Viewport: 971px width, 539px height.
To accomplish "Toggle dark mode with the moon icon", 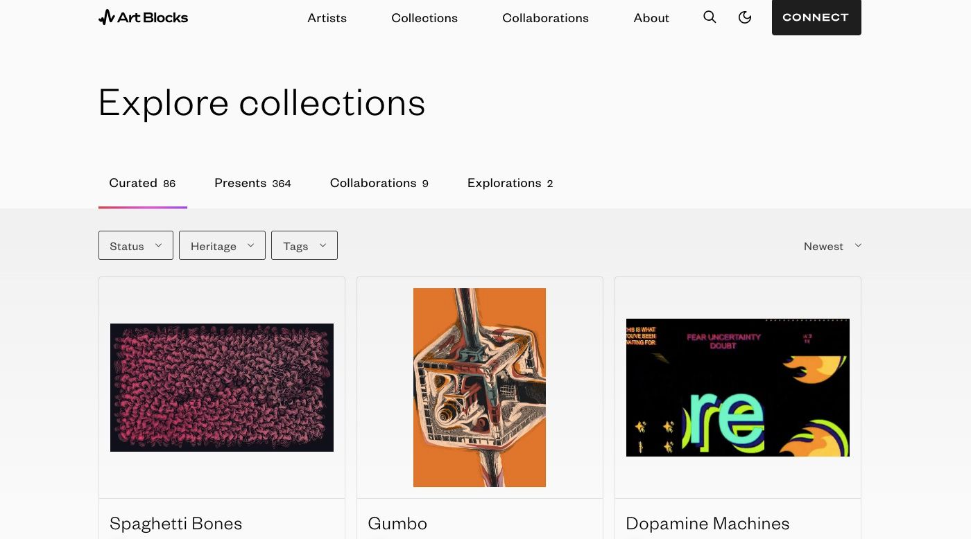I will coord(745,17).
